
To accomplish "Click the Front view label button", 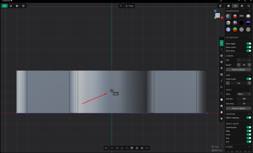I will (129, 6).
